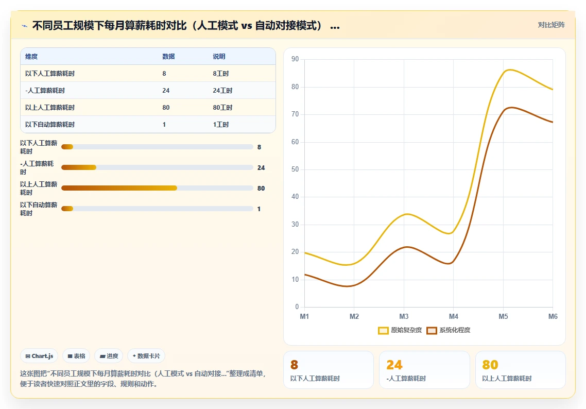Click the 以下人工算薪耗时 progress bar
This screenshot has width=586, height=409.
point(158,147)
